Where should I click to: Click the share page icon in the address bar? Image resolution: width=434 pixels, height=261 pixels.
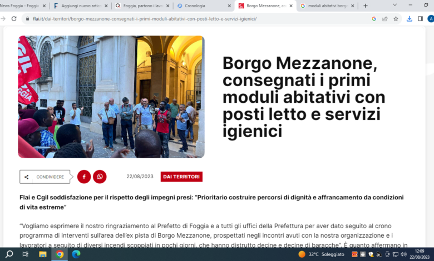click(x=384, y=19)
